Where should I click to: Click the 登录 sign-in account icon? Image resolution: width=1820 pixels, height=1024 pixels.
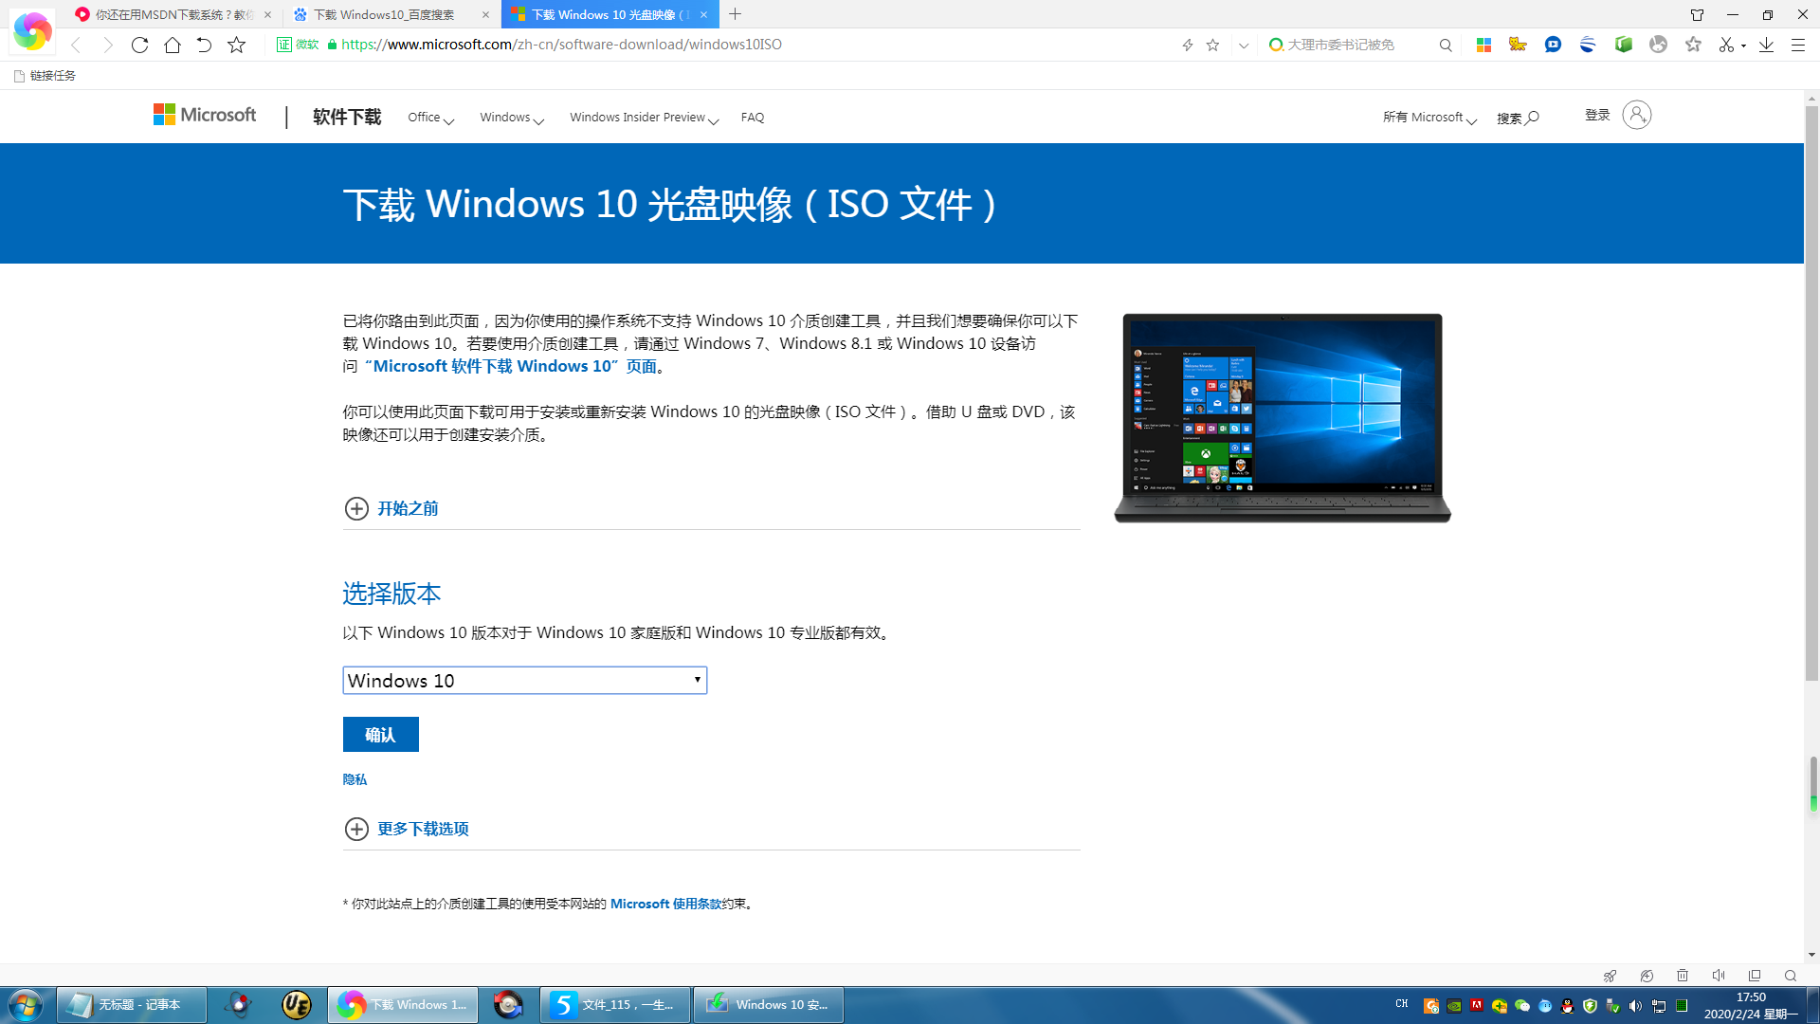[x=1636, y=115]
